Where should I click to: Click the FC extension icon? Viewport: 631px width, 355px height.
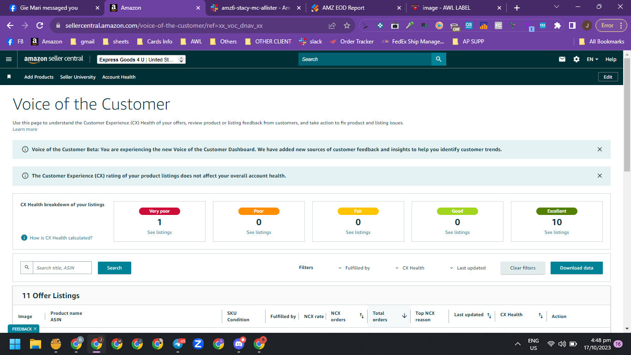click(x=498, y=25)
